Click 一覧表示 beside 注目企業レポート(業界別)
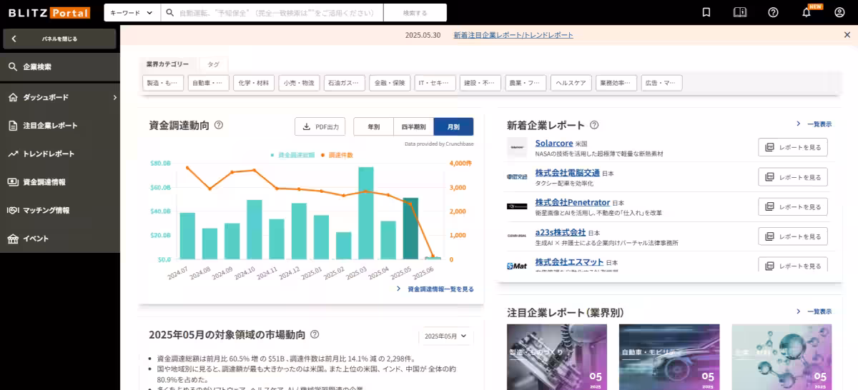Image resolution: width=858 pixels, height=390 pixels. coord(814,311)
